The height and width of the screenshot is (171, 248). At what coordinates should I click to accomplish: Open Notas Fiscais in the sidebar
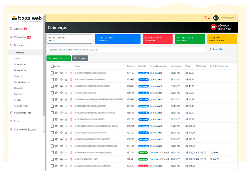20,64
